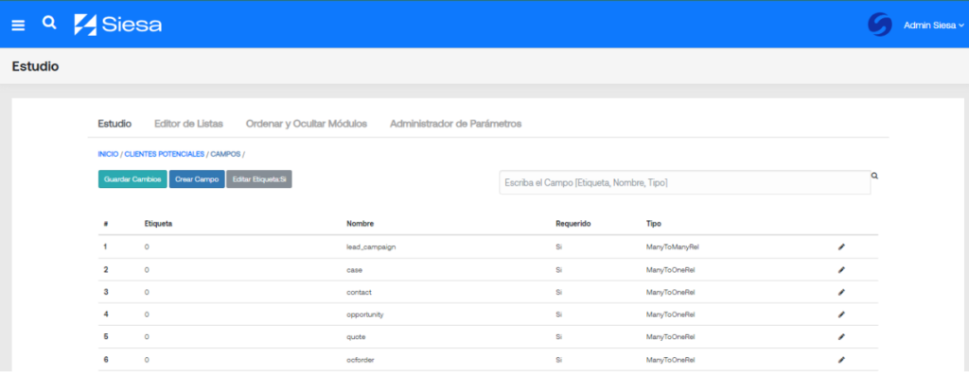Viewport: 969px width, 373px height.
Task: Select the quote name cell
Action: (x=356, y=336)
